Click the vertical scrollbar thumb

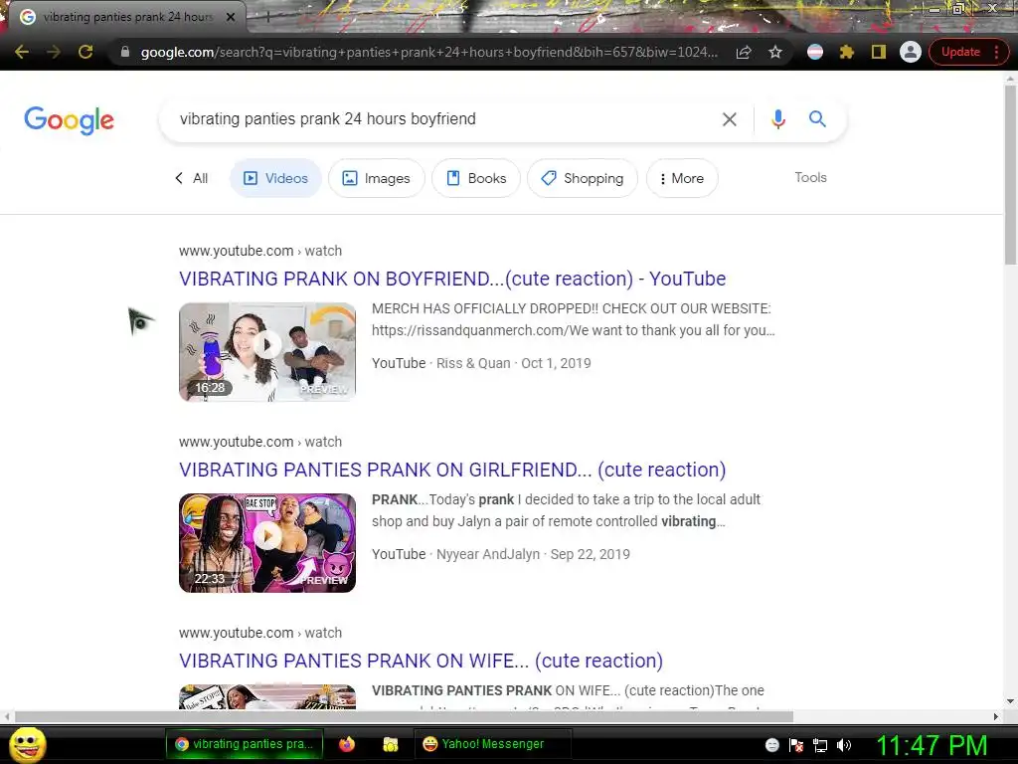[x=1010, y=174]
